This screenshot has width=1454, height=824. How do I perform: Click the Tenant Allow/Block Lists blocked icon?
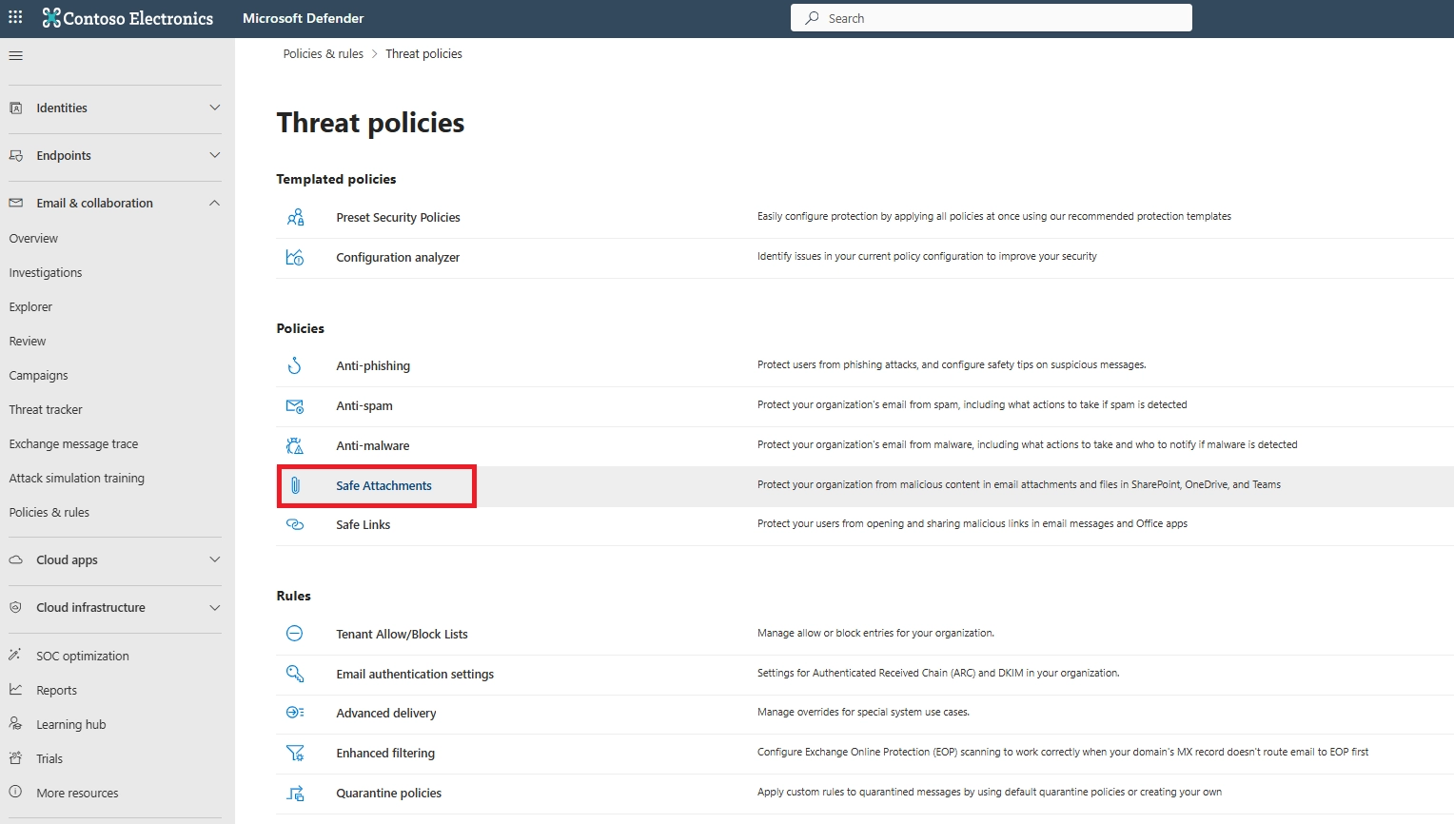295,633
